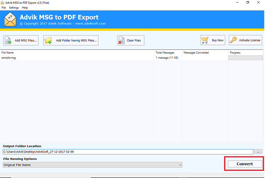Open the Settings menu
Viewport: 265px width, 178px height.
(x=14, y=8)
